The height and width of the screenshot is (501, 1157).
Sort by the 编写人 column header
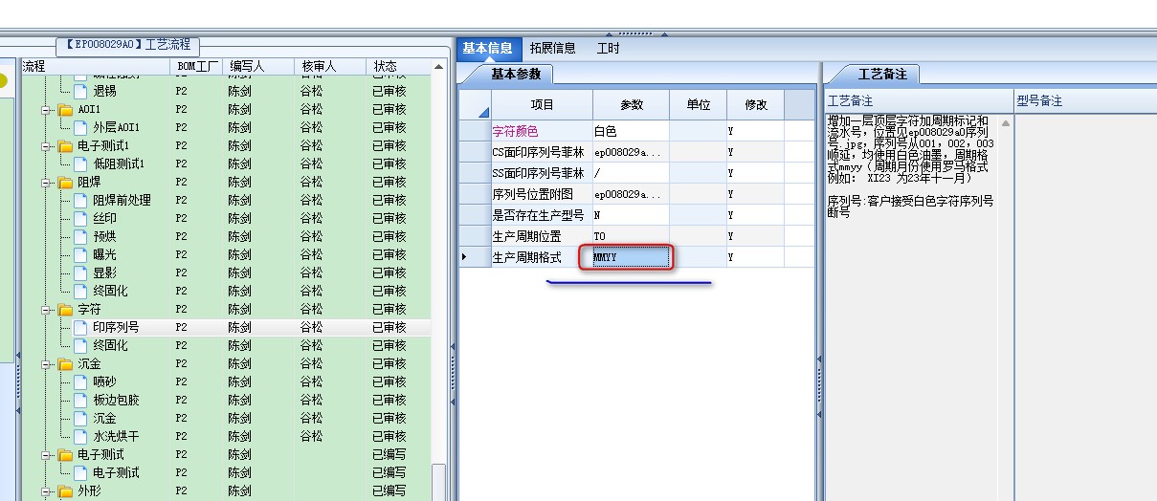259,67
